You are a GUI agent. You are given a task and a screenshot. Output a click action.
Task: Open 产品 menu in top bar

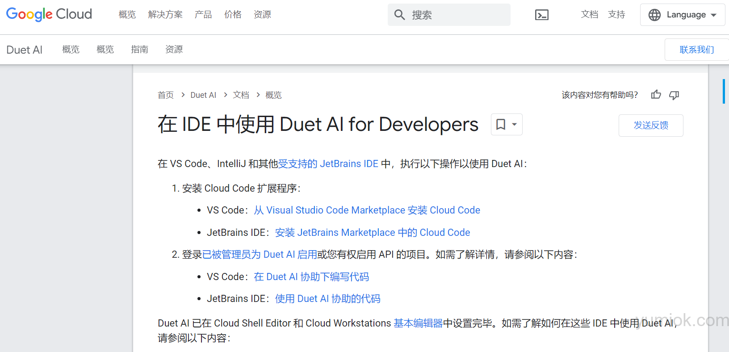(x=203, y=15)
